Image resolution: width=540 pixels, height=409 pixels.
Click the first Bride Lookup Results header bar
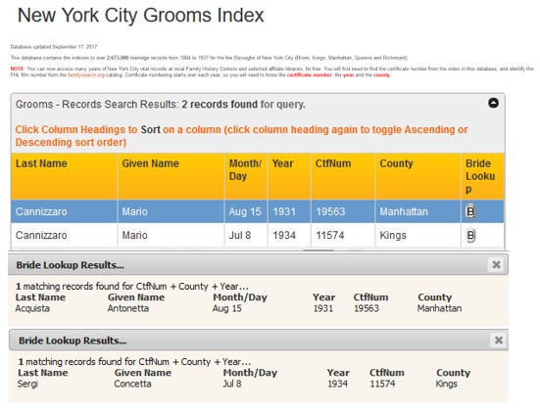[x=258, y=264]
